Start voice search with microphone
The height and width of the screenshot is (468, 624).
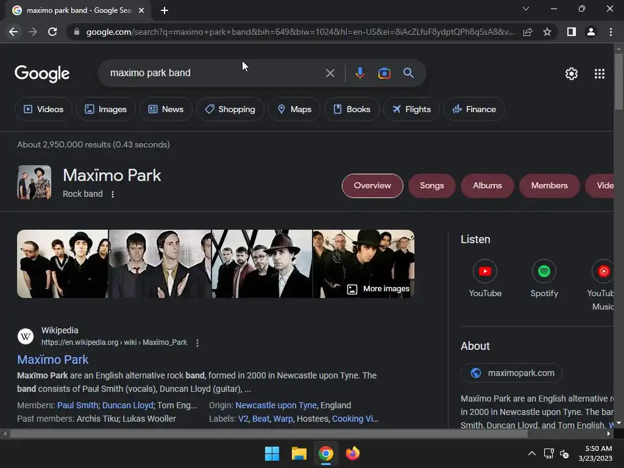(360, 73)
